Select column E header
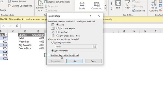This screenshot has width=163, height=92. point(38,31)
